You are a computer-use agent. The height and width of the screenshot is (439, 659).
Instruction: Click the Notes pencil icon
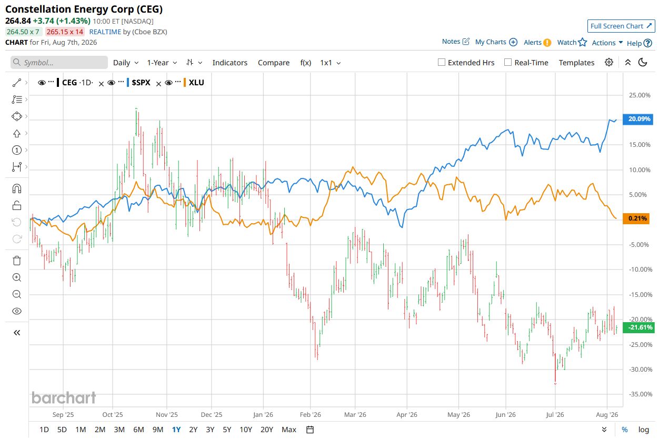point(466,42)
